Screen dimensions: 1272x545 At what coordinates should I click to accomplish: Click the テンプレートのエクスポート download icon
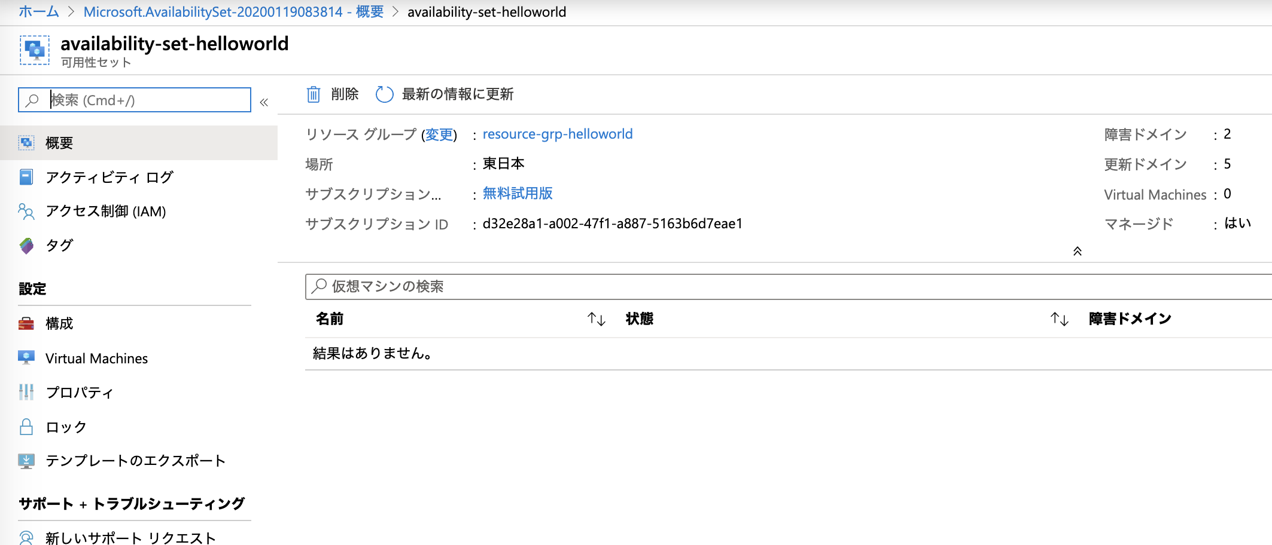pos(26,461)
